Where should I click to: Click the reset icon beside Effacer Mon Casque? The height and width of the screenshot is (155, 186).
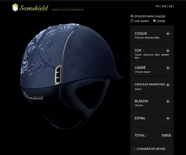click(x=132, y=16)
